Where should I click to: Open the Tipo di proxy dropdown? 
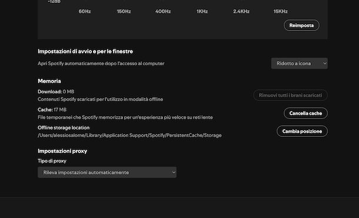107,172
